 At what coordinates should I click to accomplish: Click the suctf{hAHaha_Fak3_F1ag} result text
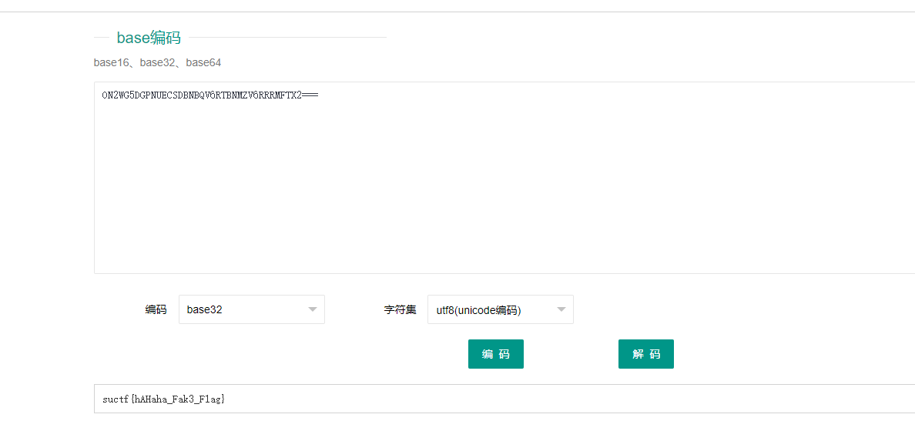(163, 399)
